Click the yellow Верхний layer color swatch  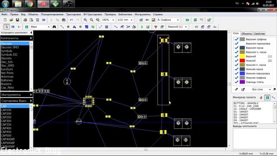242,56
